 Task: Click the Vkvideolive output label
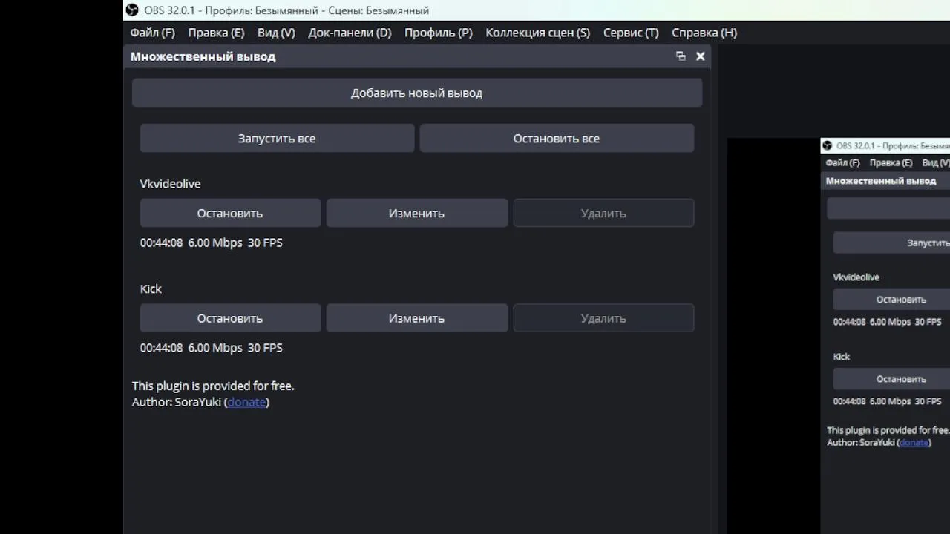click(170, 184)
